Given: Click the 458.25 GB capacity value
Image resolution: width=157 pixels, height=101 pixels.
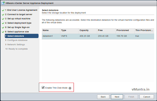Looking at the screenshot, I should pos(84,36).
